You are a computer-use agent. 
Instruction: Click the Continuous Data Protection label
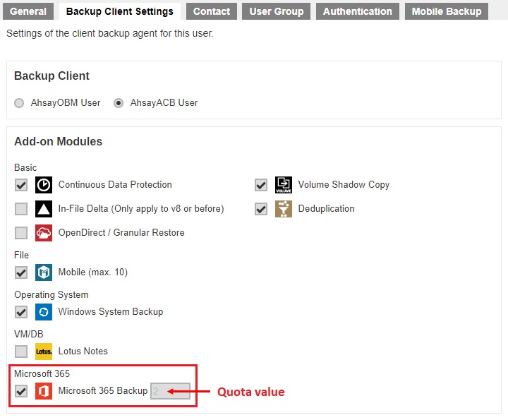(115, 185)
